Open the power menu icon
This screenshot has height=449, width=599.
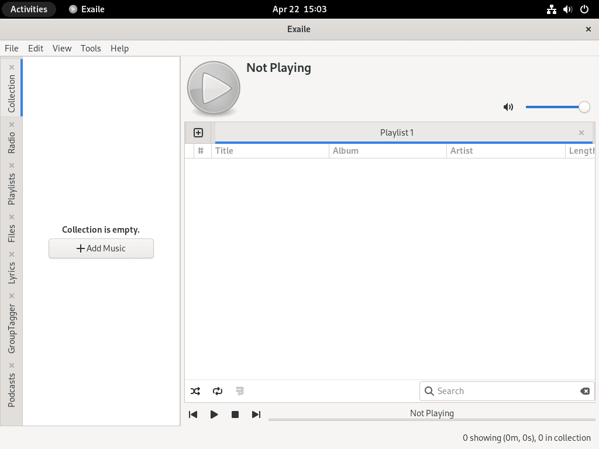pyautogui.click(x=584, y=9)
